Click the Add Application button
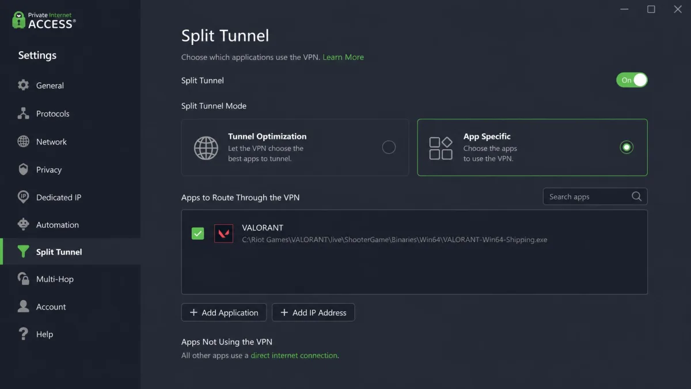This screenshot has height=389, width=691. 224,312
